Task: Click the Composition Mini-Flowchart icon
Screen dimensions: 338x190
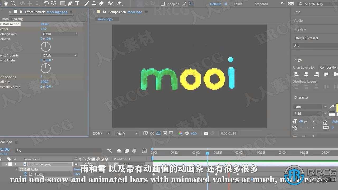Action: coord(109,151)
